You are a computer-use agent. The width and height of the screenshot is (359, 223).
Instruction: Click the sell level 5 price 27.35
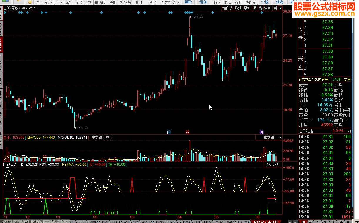(328, 22)
